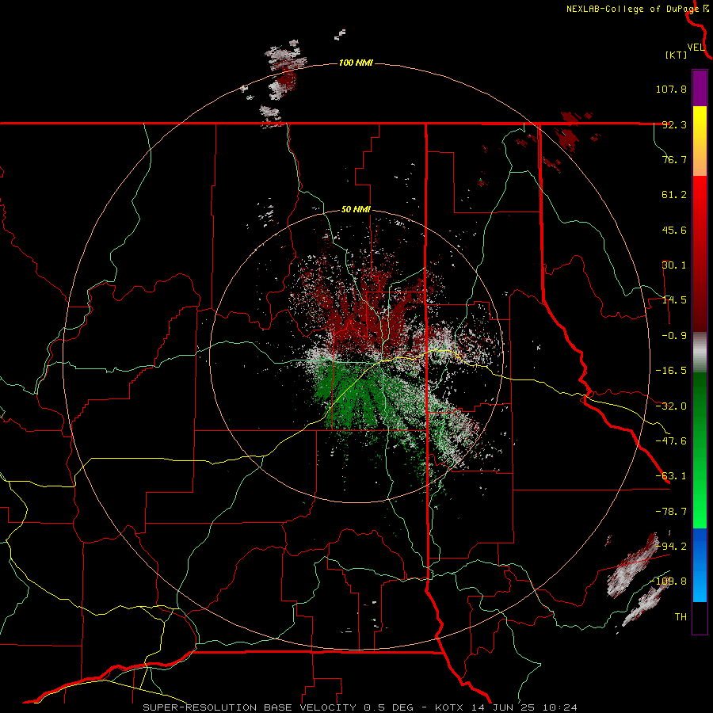Image resolution: width=713 pixels, height=713 pixels.
Task: Click the -63.1 velocity scale value
Action: 671,476
